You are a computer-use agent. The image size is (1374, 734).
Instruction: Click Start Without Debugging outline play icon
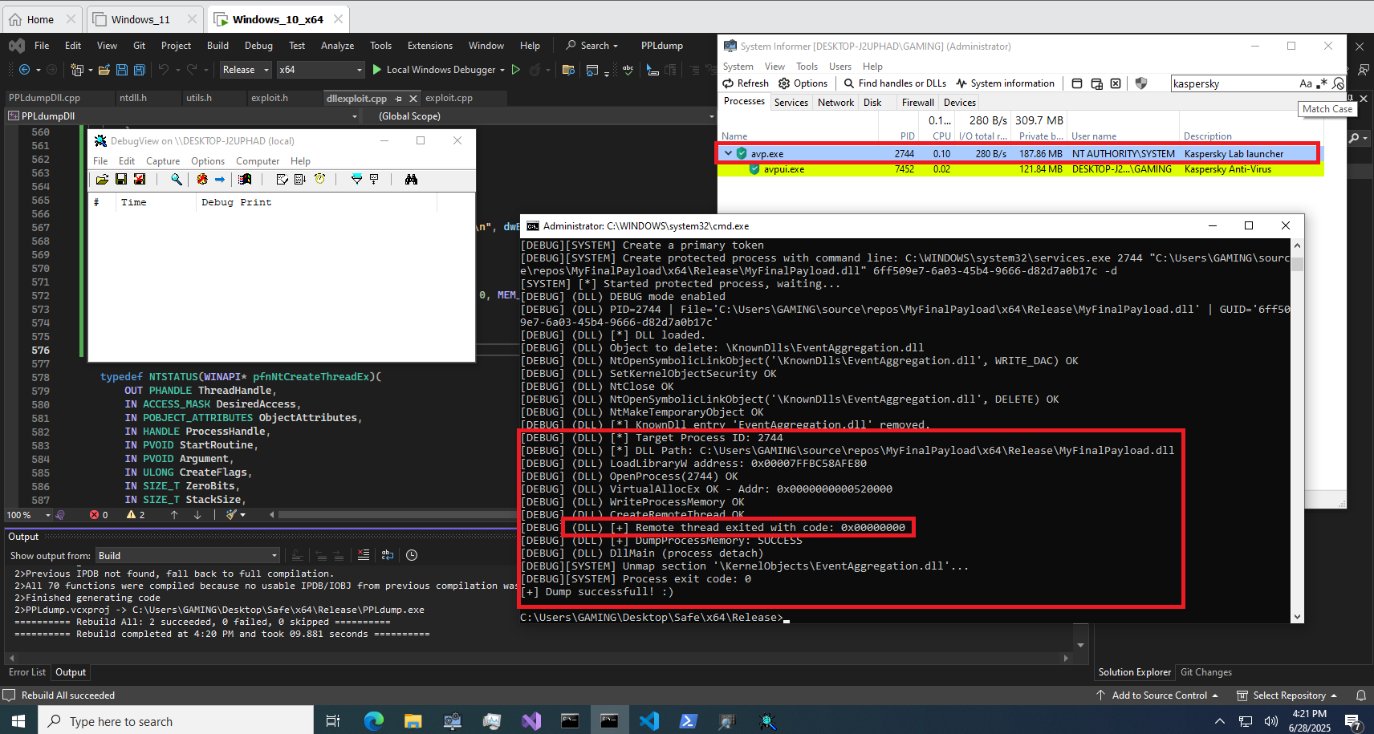pos(516,70)
